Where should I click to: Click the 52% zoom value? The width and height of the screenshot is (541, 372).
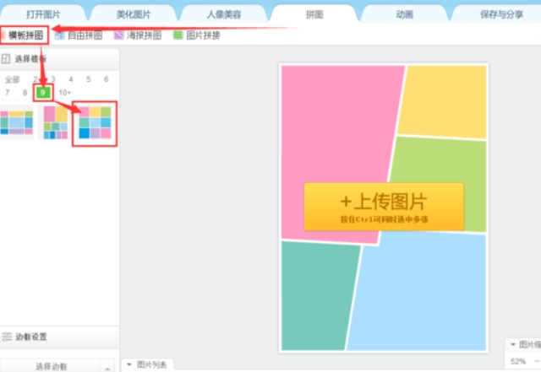point(518,361)
